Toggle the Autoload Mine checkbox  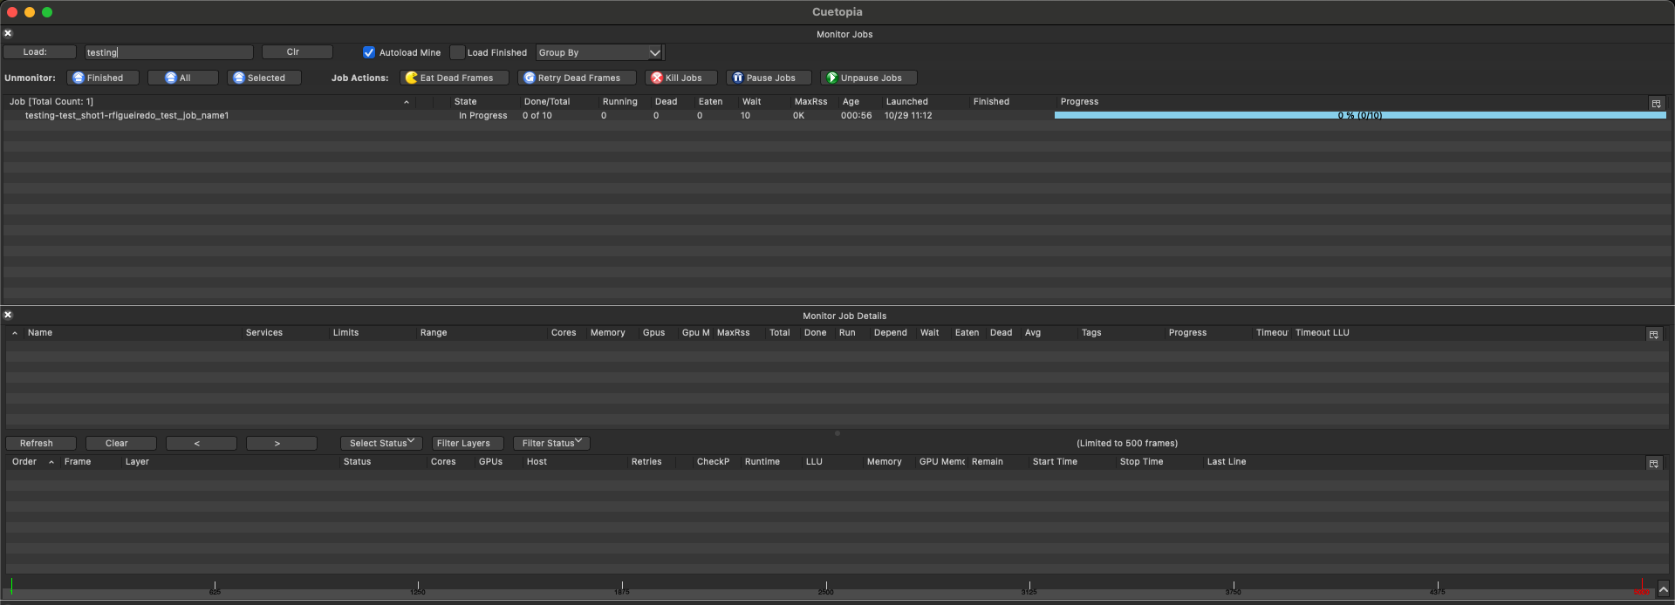[369, 52]
